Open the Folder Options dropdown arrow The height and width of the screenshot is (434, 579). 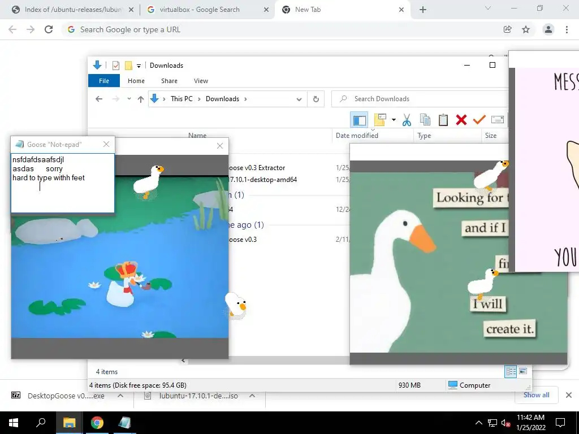point(394,120)
